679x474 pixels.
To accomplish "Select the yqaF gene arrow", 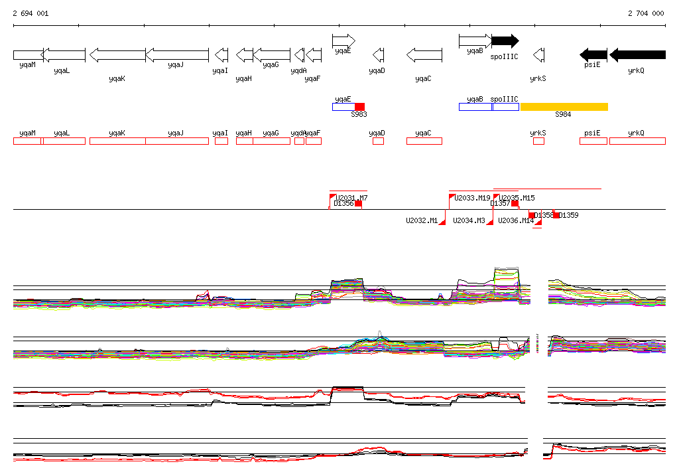I will click(x=314, y=55).
